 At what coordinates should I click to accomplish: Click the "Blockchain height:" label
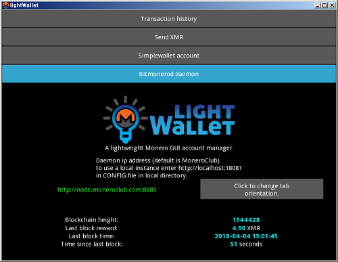coord(92,220)
